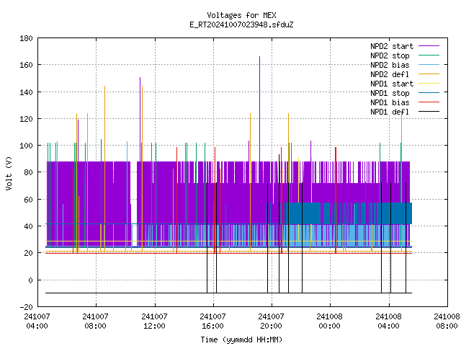Click the '241007 04:00' x-axis tick label

click(x=37, y=321)
